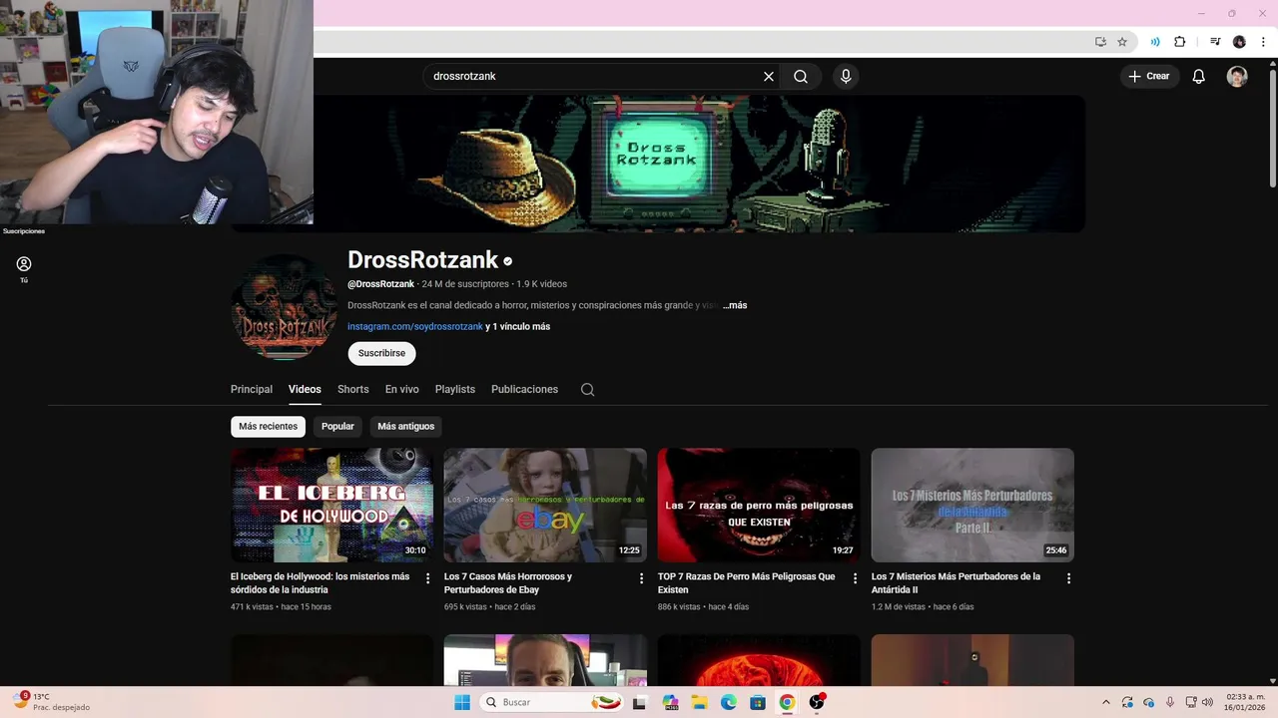Open OBS Studio from the taskbar
Image resolution: width=1278 pixels, height=718 pixels.
(817, 702)
